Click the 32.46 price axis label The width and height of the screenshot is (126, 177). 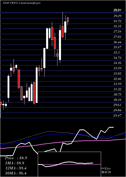tap(117, 79)
